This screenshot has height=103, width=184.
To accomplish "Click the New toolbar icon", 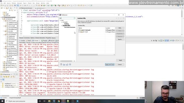I will 1,5.
